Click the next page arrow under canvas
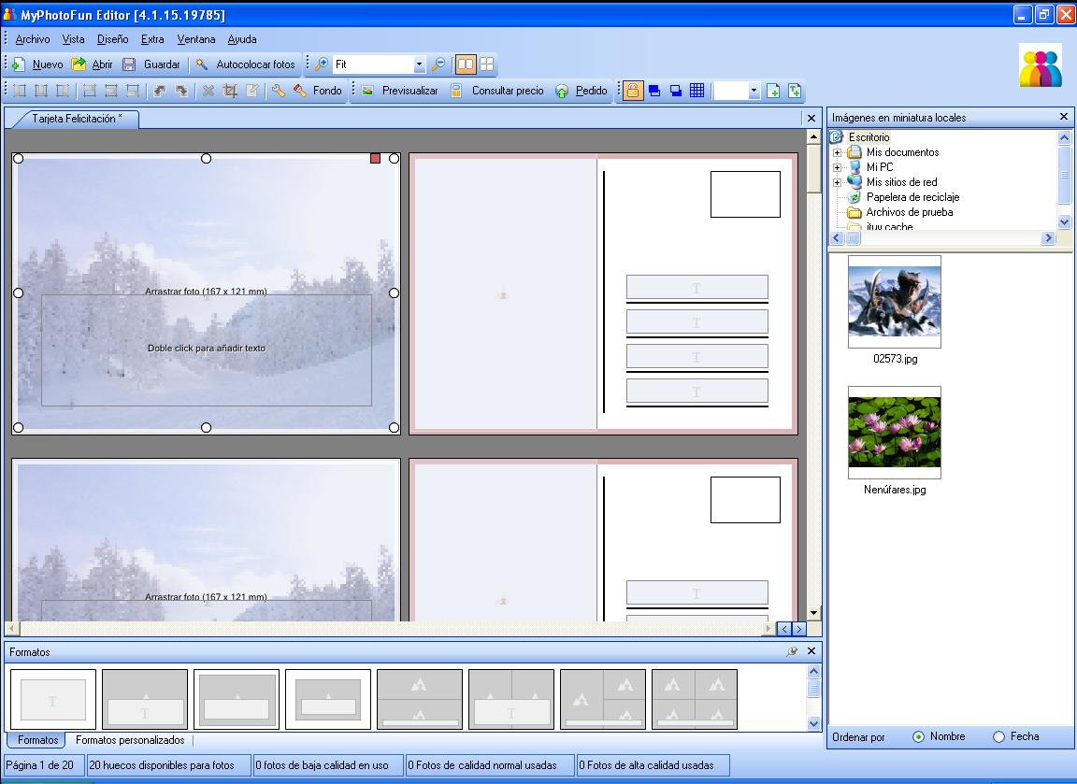The width and height of the screenshot is (1077, 784). 799,629
